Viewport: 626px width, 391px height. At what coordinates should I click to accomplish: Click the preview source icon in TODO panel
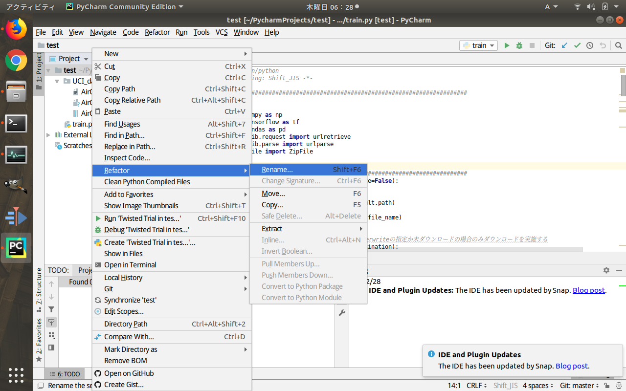pos(51,348)
